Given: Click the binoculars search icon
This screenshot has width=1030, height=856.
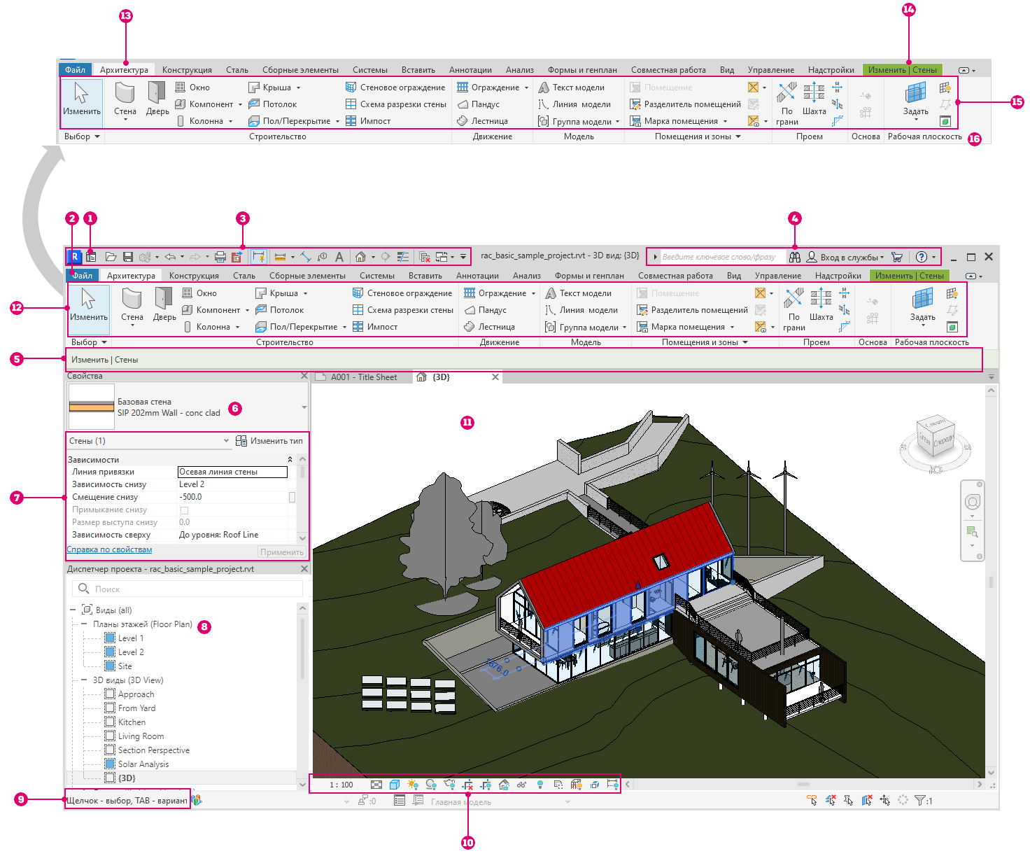Looking at the screenshot, I should pos(795,257).
